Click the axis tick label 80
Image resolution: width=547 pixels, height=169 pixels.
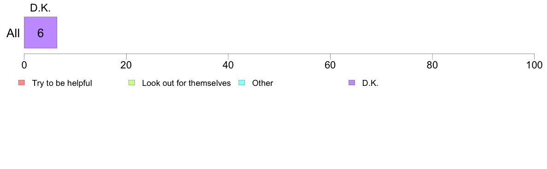click(x=432, y=65)
